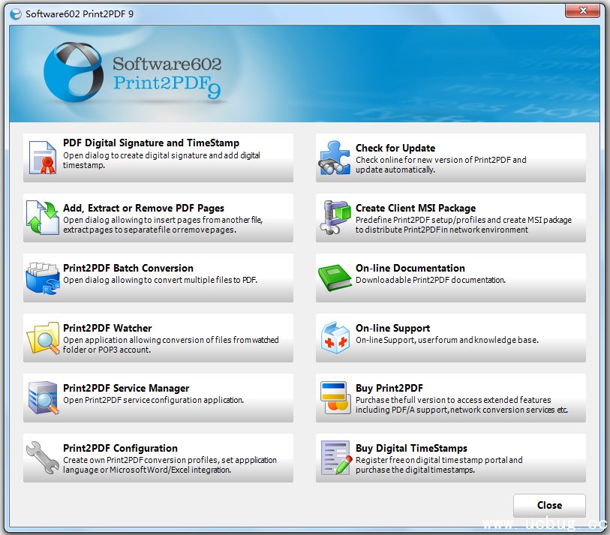Choose the Buy Digital TimeStamps heading
This screenshot has width=610, height=535.
(x=411, y=448)
